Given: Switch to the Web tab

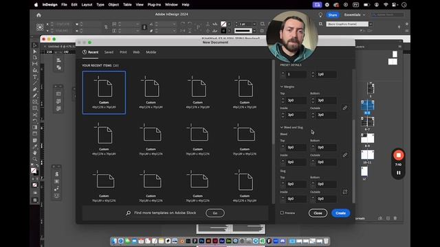Looking at the screenshot, I should coord(136,52).
